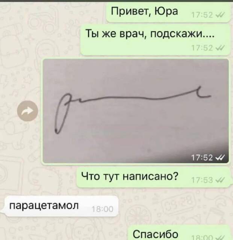The width and height of the screenshot is (233, 240).
Task: Open the handwritten prescription photo
Action: tap(136, 111)
